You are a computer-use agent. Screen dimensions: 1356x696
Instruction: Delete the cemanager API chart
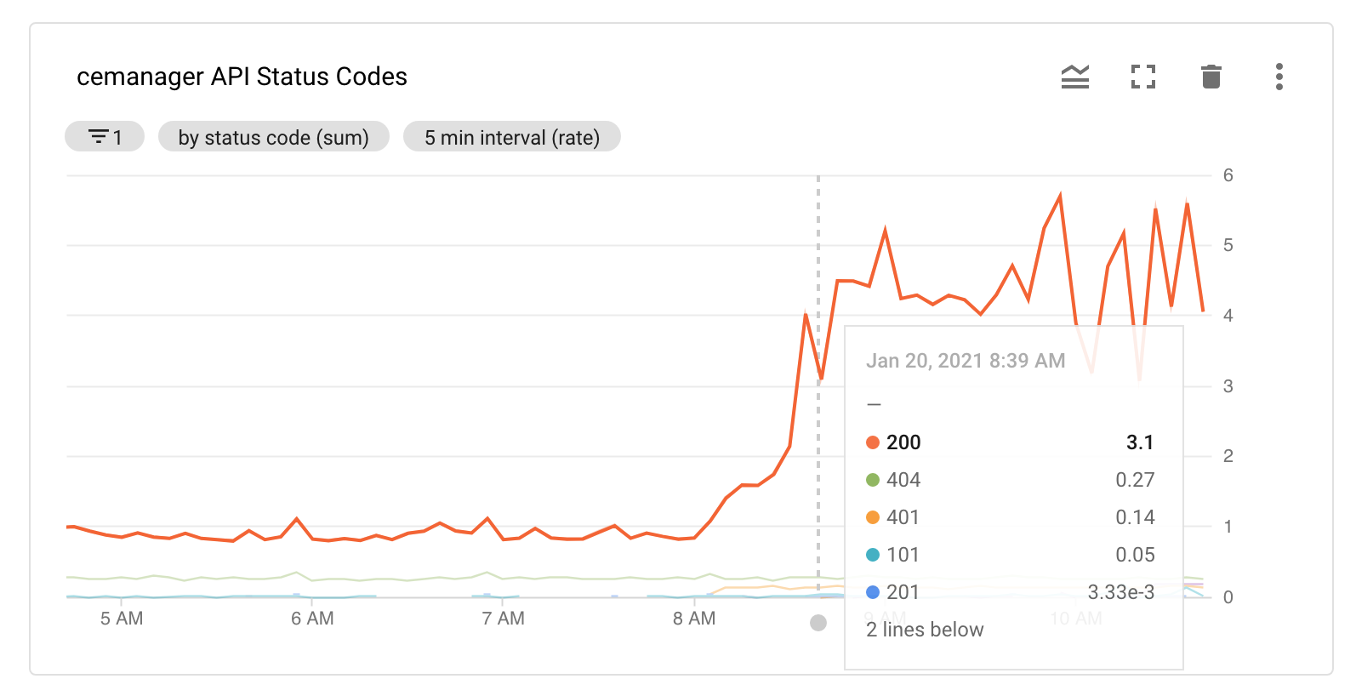coord(1211,77)
